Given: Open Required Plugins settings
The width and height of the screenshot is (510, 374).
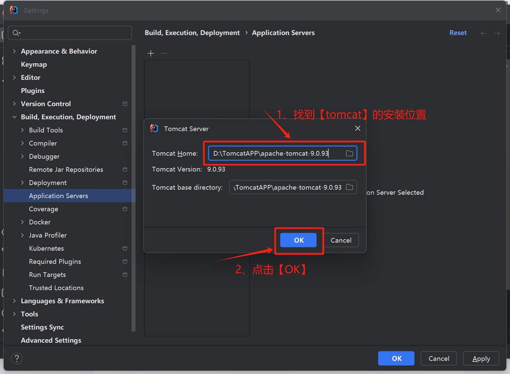Looking at the screenshot, I should tap(55, 261).
